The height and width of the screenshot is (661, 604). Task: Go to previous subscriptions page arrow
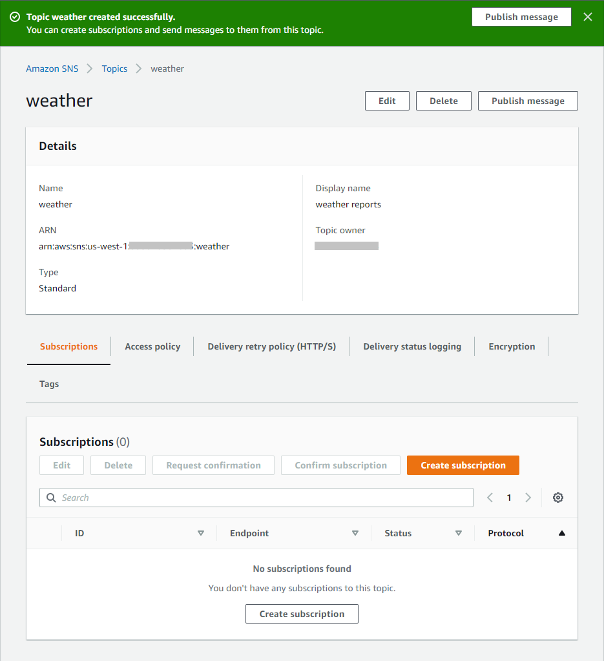490,498
